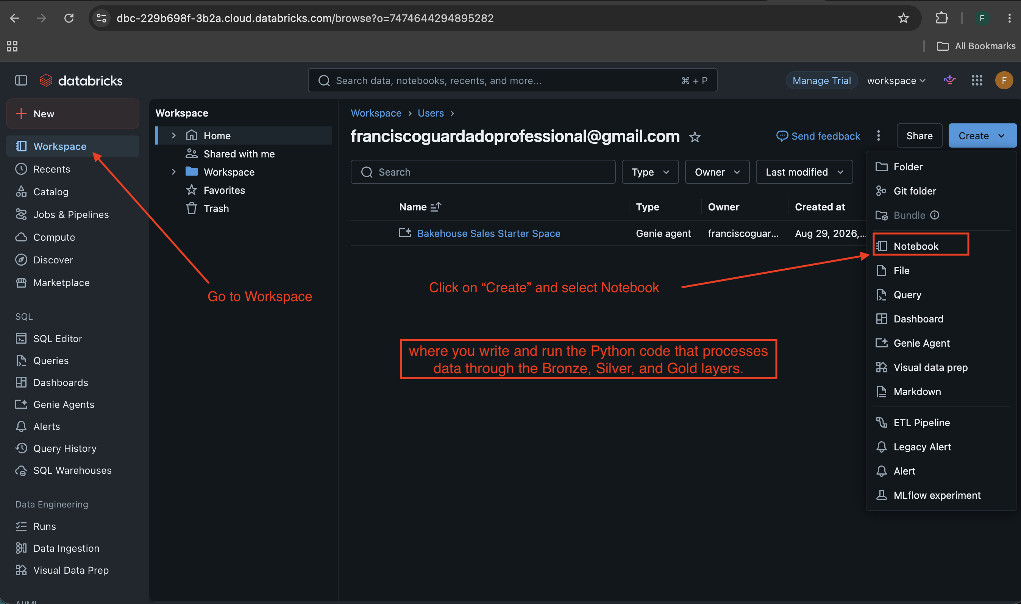Viewport: 1021px width, 604px height.
Task: Reload the page in browser
Action: coord(69,18)
